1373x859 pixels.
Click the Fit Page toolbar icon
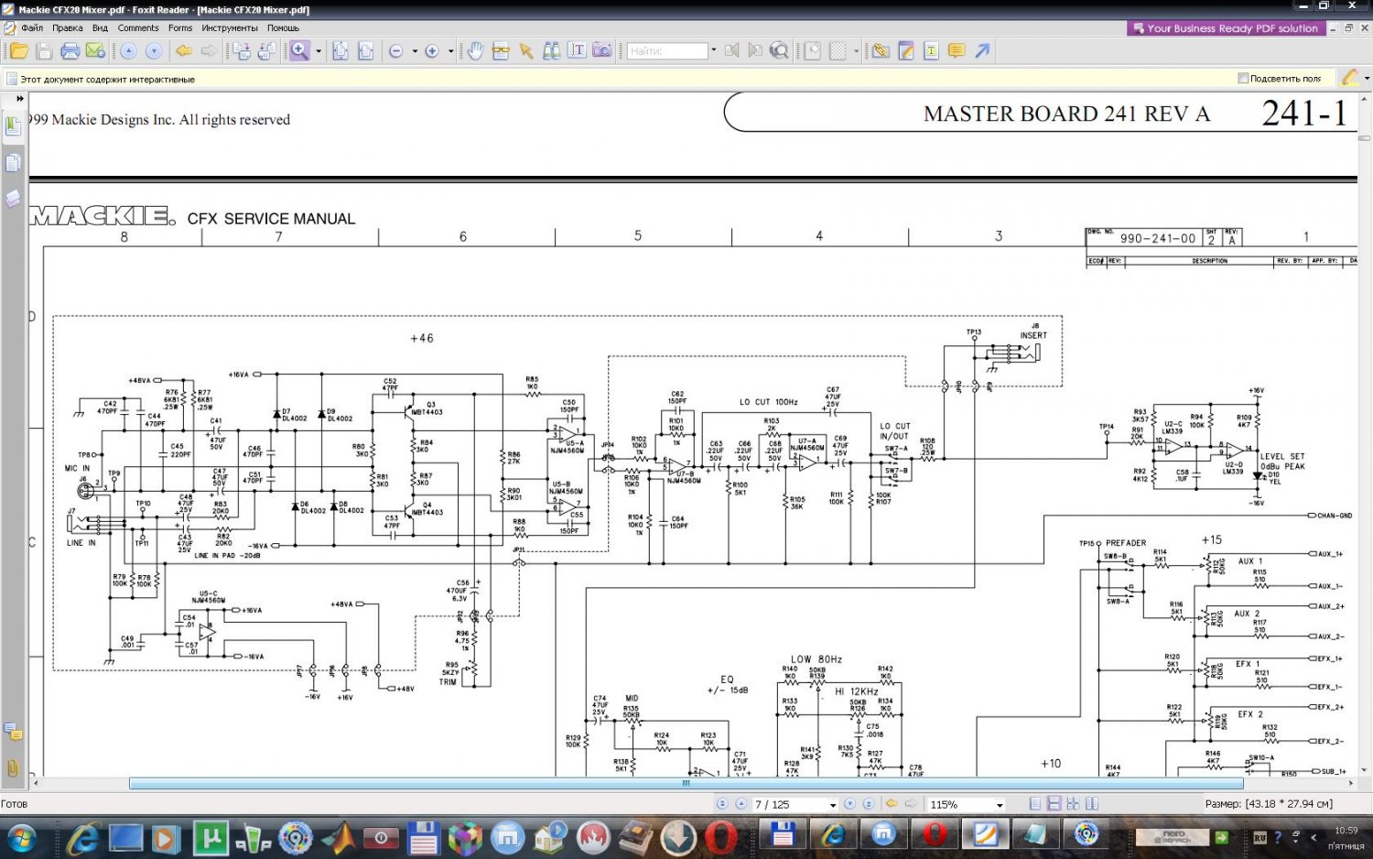tap(340, 51)
